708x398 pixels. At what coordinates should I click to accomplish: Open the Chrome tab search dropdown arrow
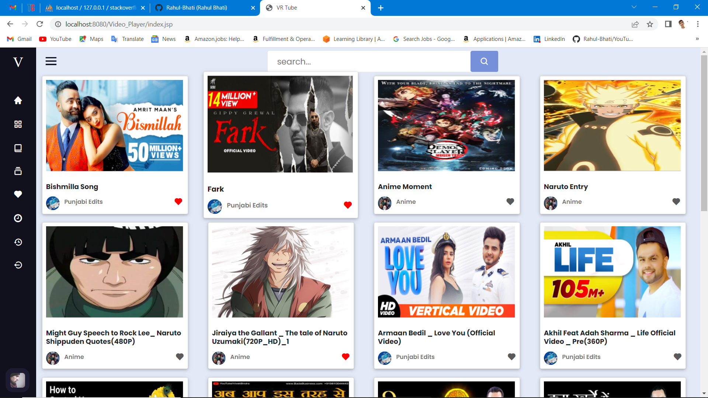(x=634, y=7)
